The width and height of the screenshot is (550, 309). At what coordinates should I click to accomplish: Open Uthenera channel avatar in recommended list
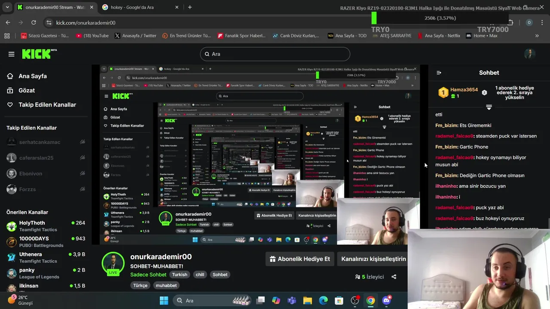point(12,257)
